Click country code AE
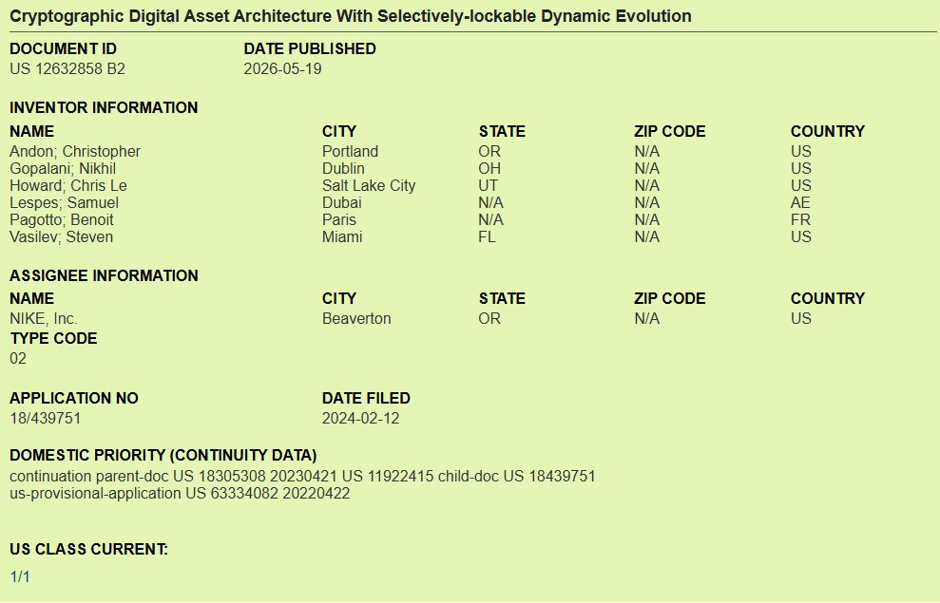 click(800, 203)
